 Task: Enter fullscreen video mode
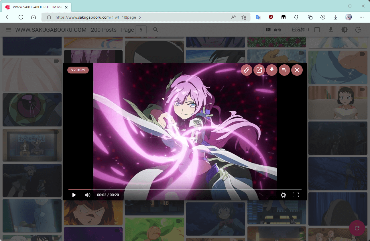pyautogui.click(x=296, y=195)
